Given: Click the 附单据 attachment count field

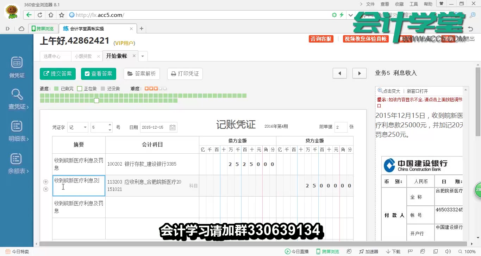Looking at the screenshot, I should point(341,127).
